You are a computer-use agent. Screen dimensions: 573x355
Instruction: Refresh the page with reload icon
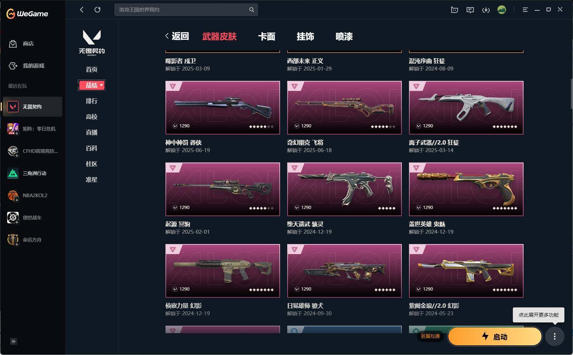tap(97, 10)
